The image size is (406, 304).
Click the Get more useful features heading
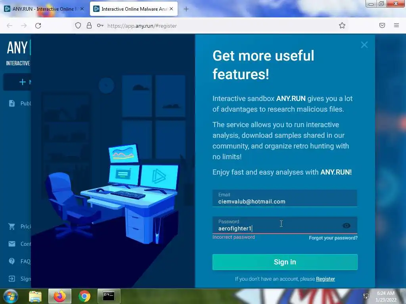pyautogui.click(x=263, y=65)
